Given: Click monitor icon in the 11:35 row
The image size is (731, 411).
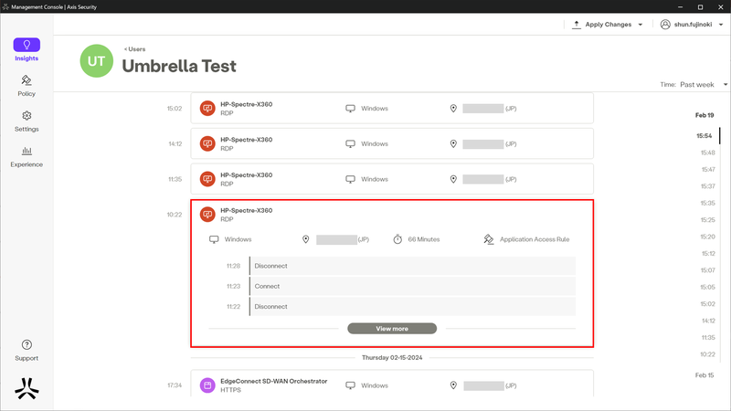Looking at the screenshot, I should 350,179.
